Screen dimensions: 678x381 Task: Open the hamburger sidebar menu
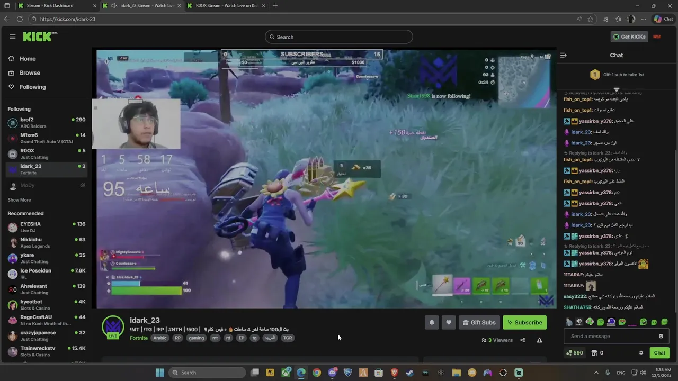click(x=12, y=37)
